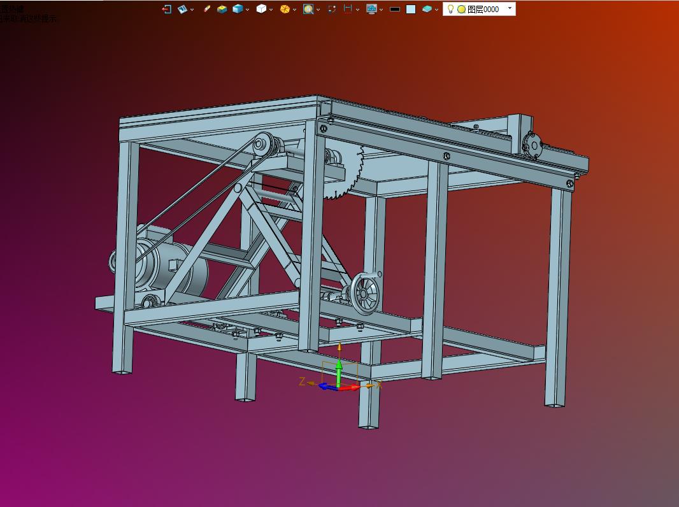
Task: Click the black color swatch in toolbar
Action: point(395,9)
